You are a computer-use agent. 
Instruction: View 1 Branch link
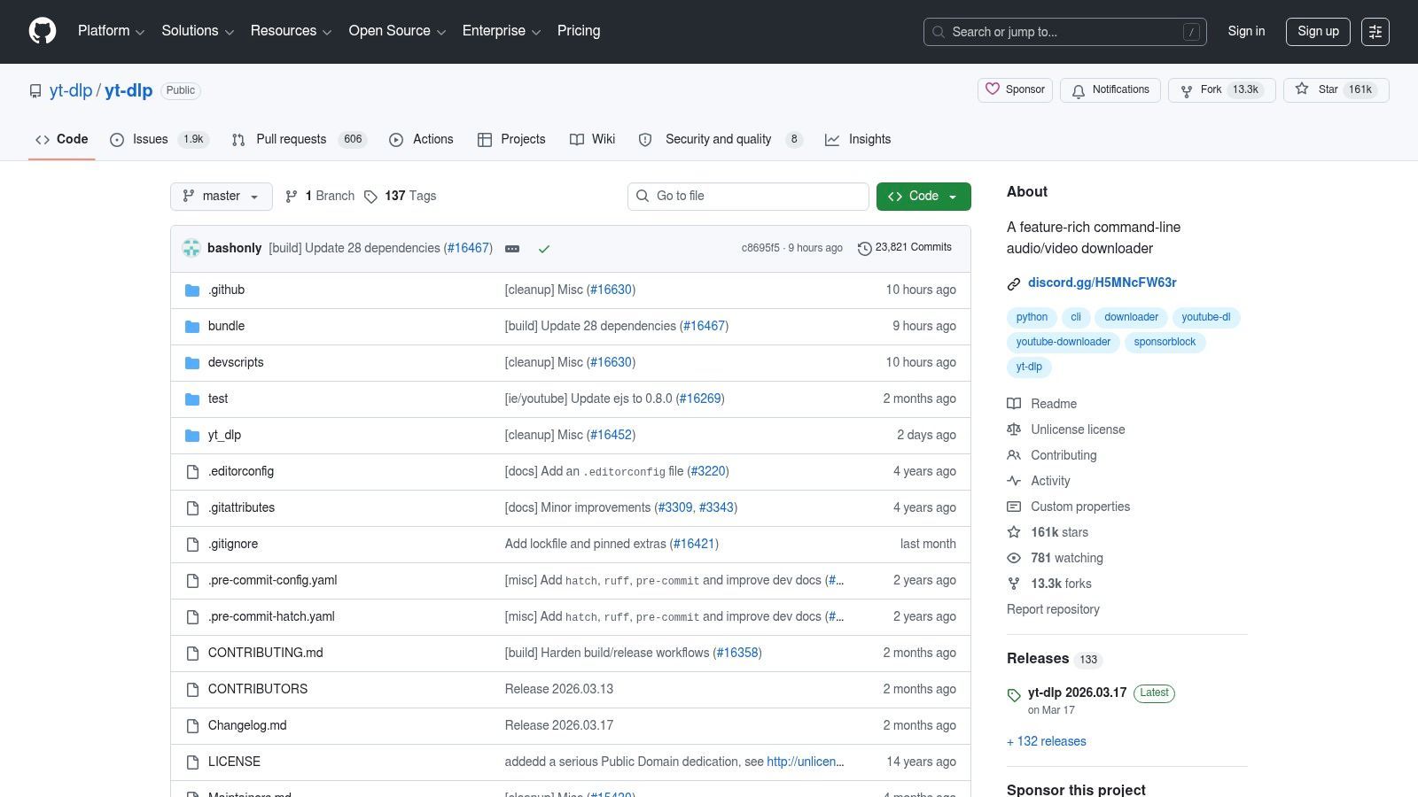click(319, 197)
